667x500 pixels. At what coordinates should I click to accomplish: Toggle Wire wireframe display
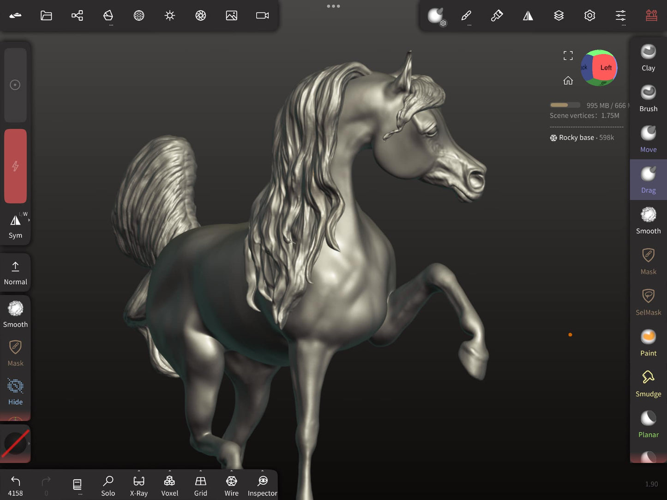click(231, 486)
